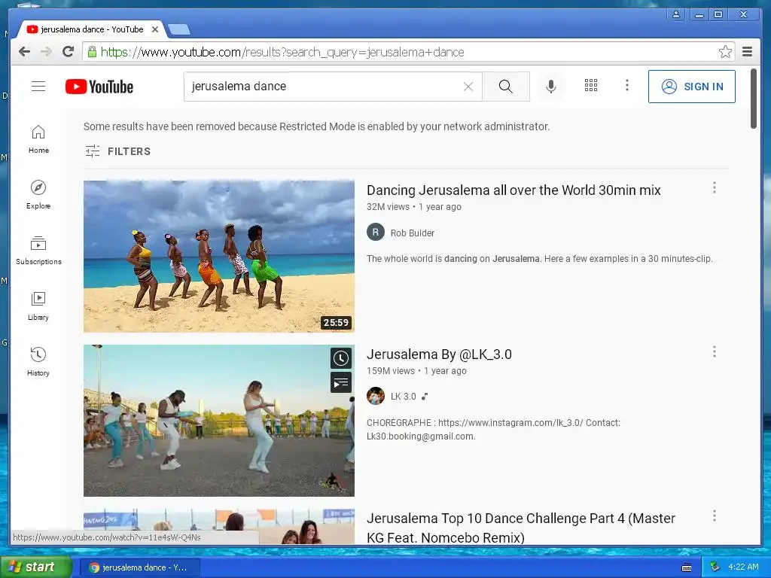Click the LK_3.0 street dance thumbnail
Screen dimensions: 771x578
click(x=219, y=420)
